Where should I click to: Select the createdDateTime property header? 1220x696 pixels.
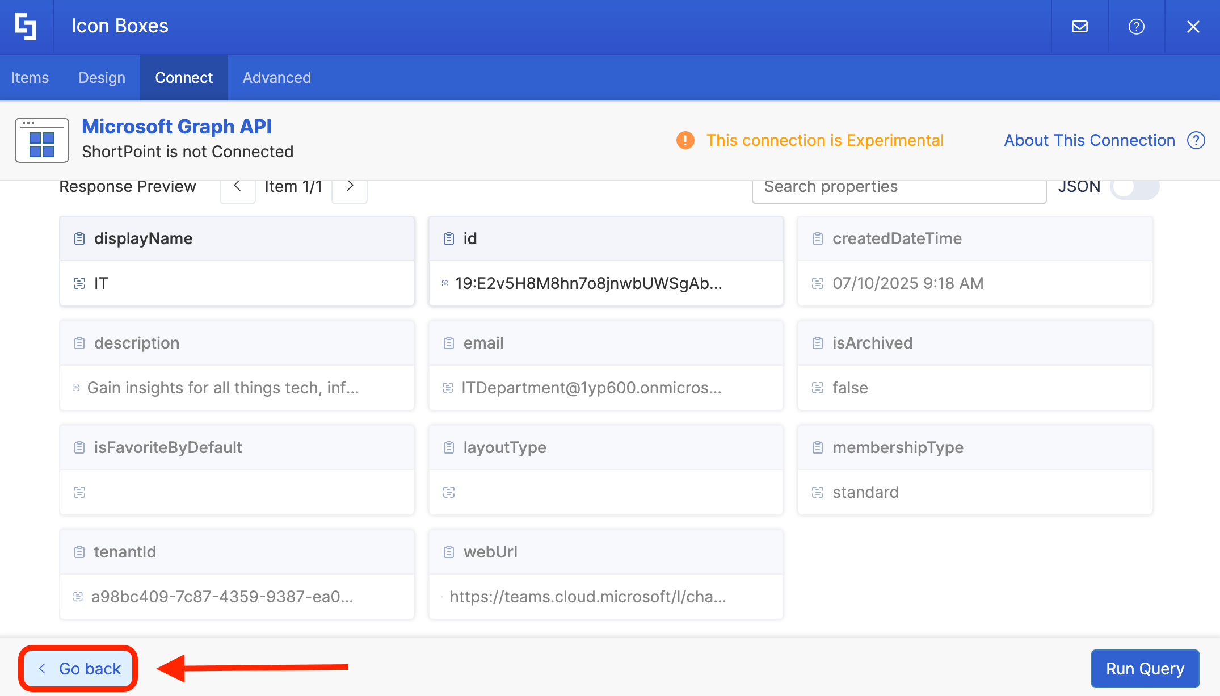[975, 238]
